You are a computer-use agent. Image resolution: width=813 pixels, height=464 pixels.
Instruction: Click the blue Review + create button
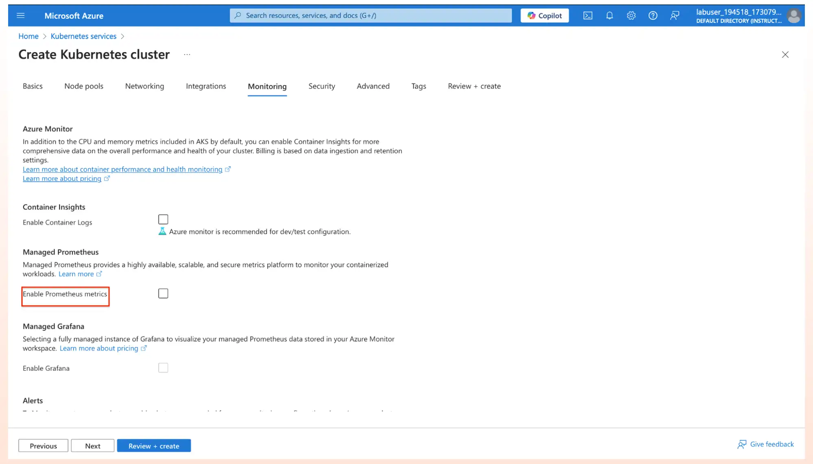pyautogui.click(x=154, y=446)
